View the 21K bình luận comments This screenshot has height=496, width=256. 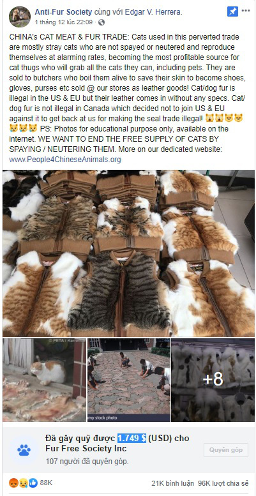coord(172,483)
